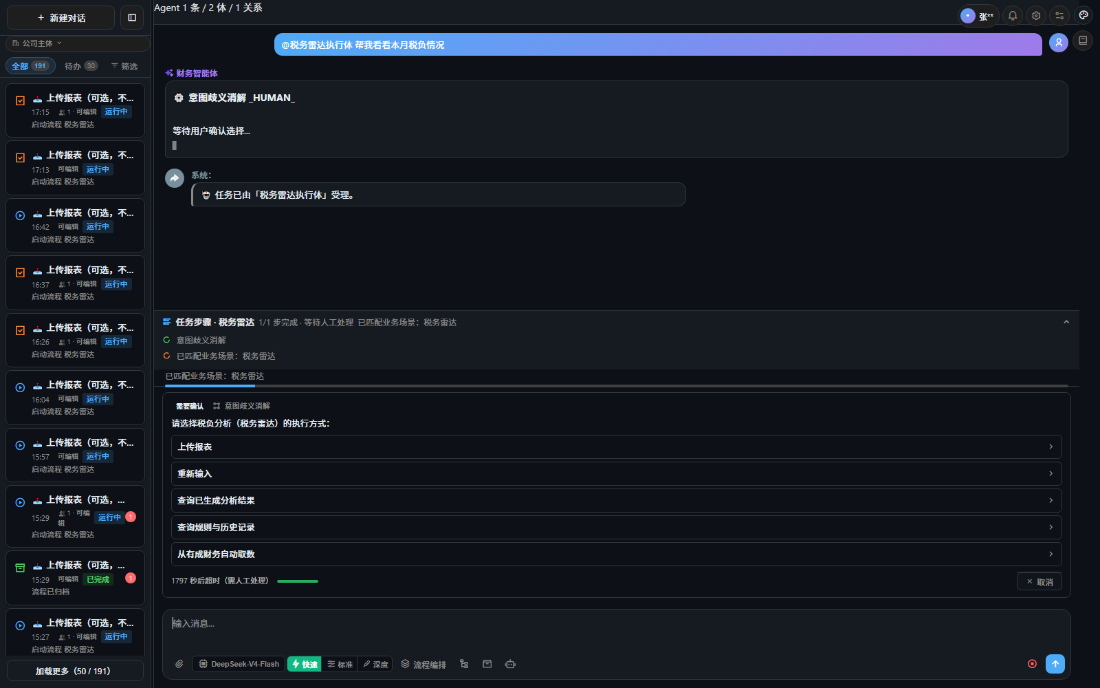Choose the 上传报表 option

tap(616, 447)
